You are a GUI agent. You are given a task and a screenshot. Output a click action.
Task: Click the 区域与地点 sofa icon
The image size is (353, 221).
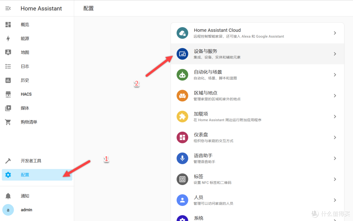182,96
